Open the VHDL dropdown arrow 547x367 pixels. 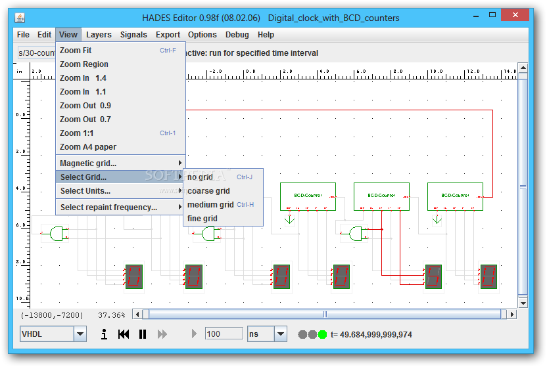(80, 334)
